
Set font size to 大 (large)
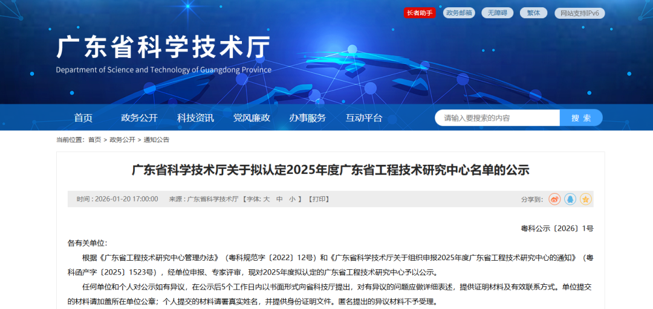[266, 199]
